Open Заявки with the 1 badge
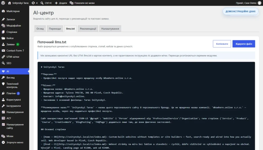This screenshot has height=150, width=263. [15, 44]
